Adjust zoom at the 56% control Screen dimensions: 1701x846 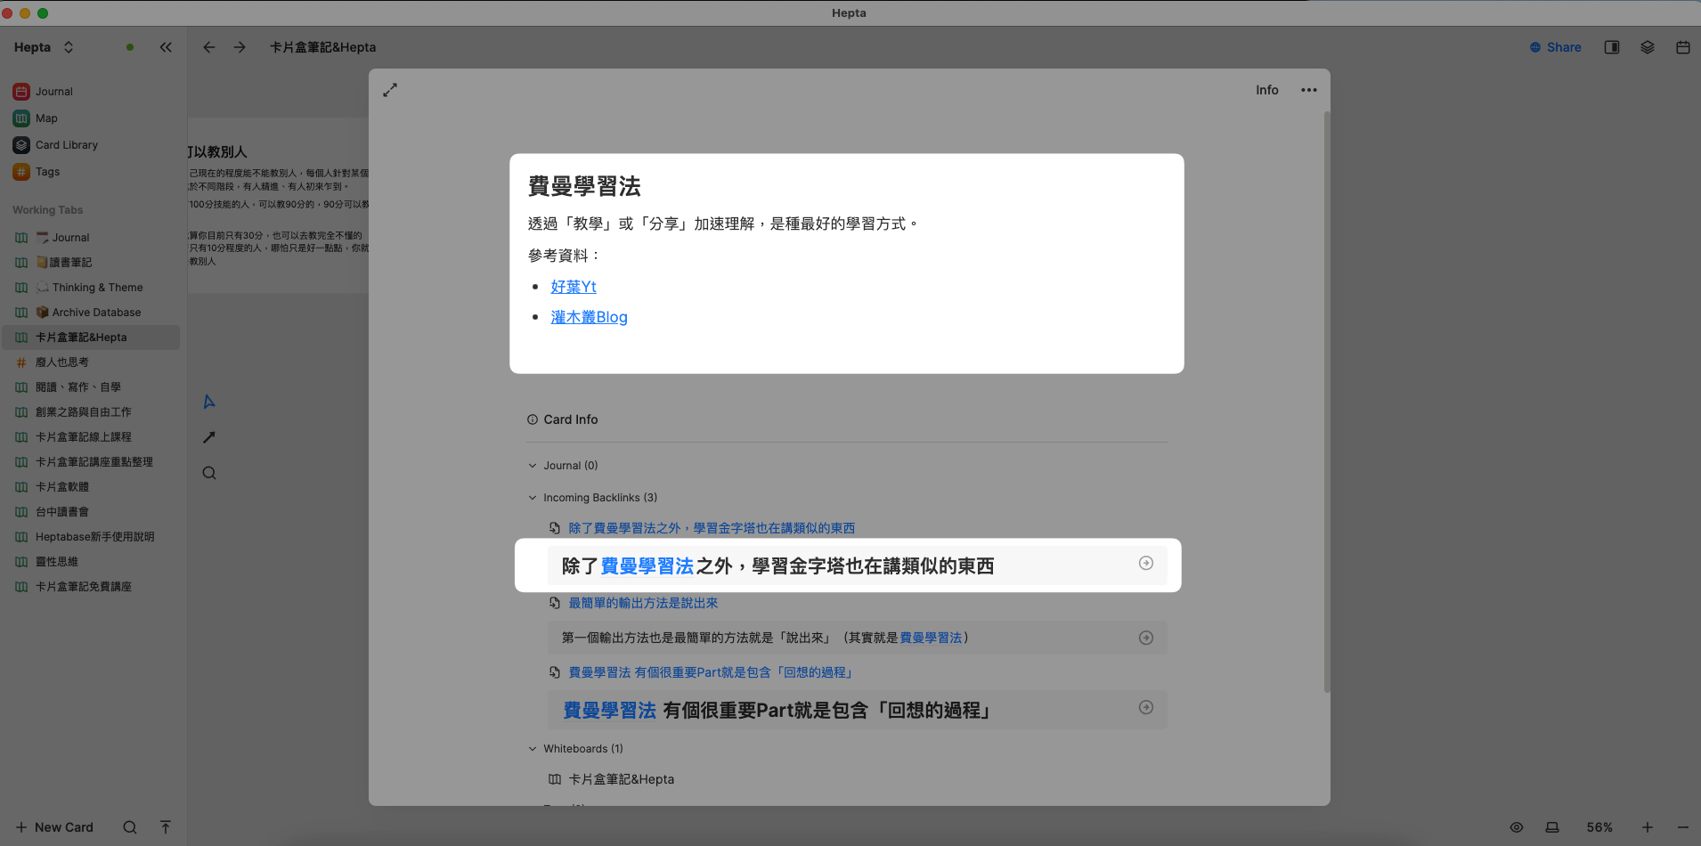point(1600,827)
